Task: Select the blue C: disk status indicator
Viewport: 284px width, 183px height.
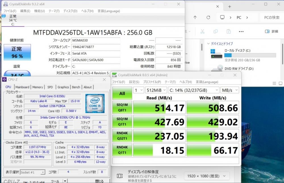Action: tap(4, 16)
